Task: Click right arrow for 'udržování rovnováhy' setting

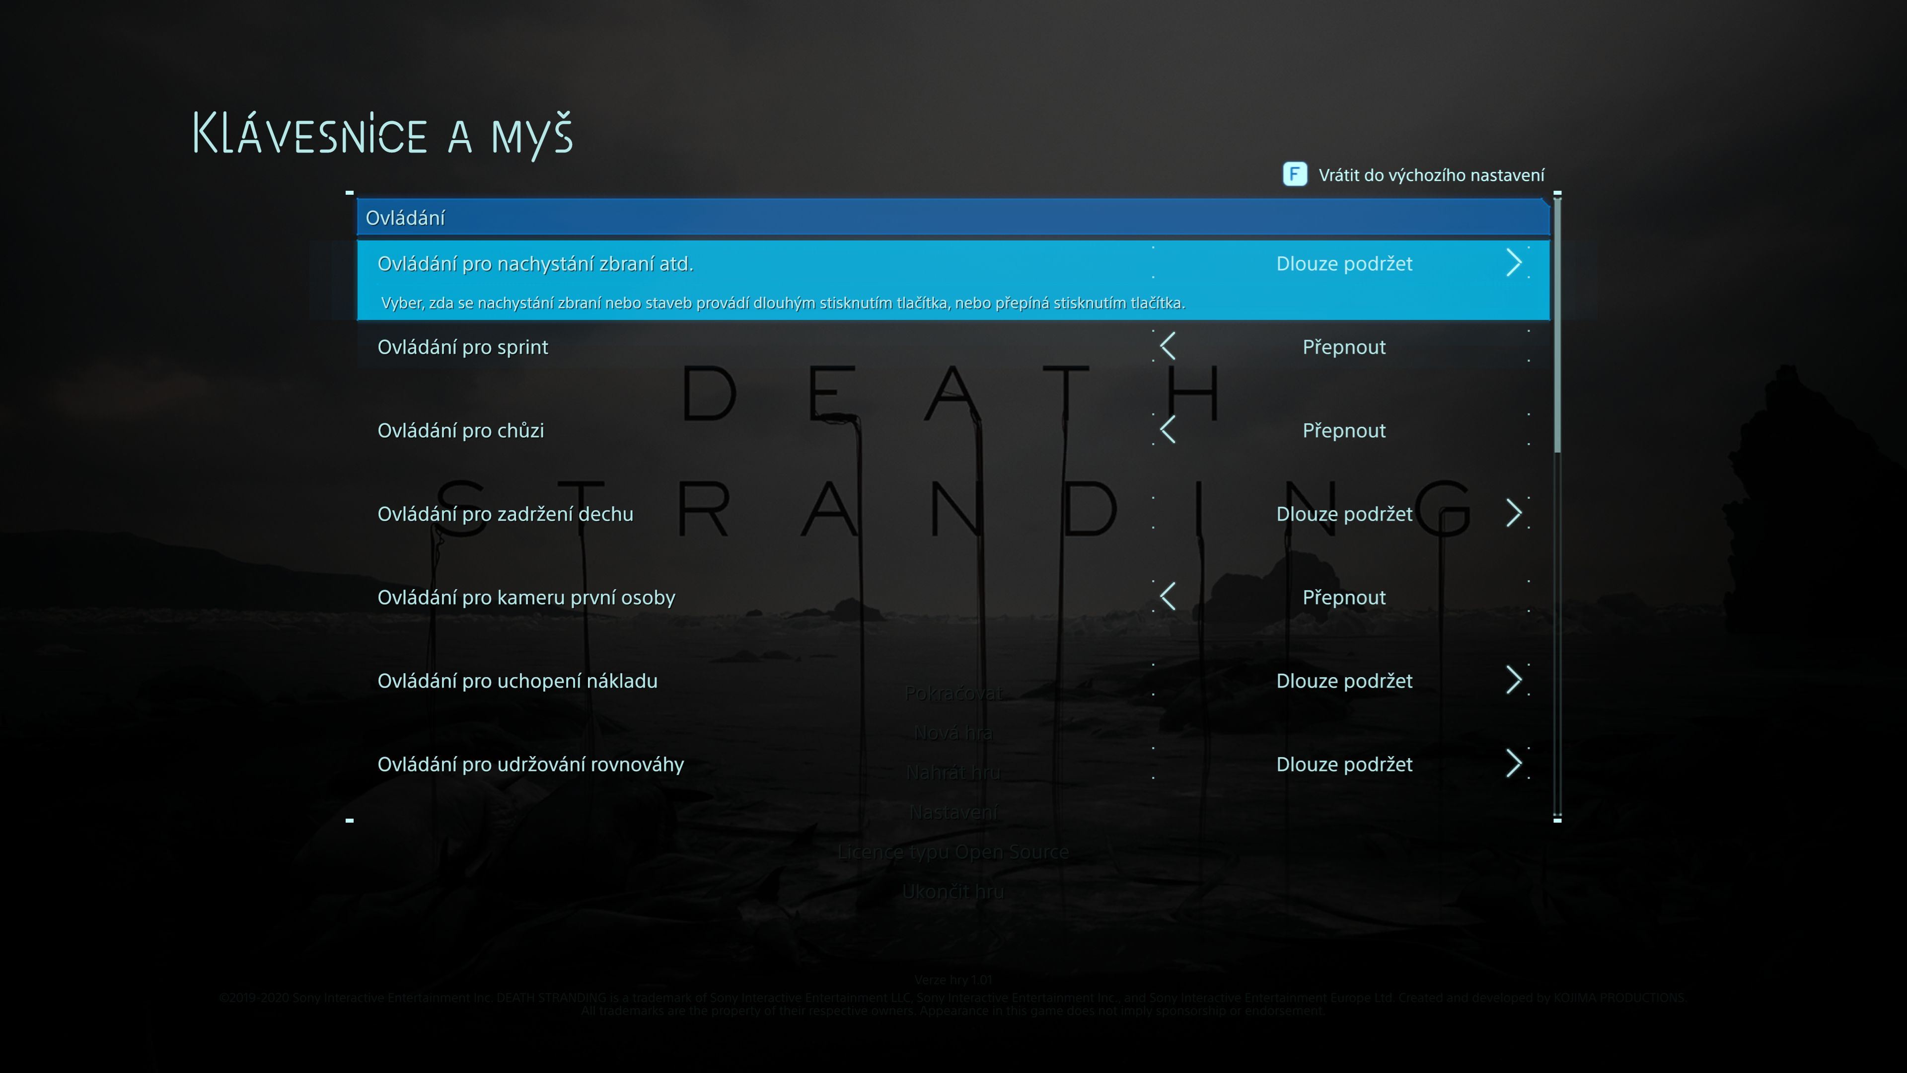Action: [x=1514, y=764]
